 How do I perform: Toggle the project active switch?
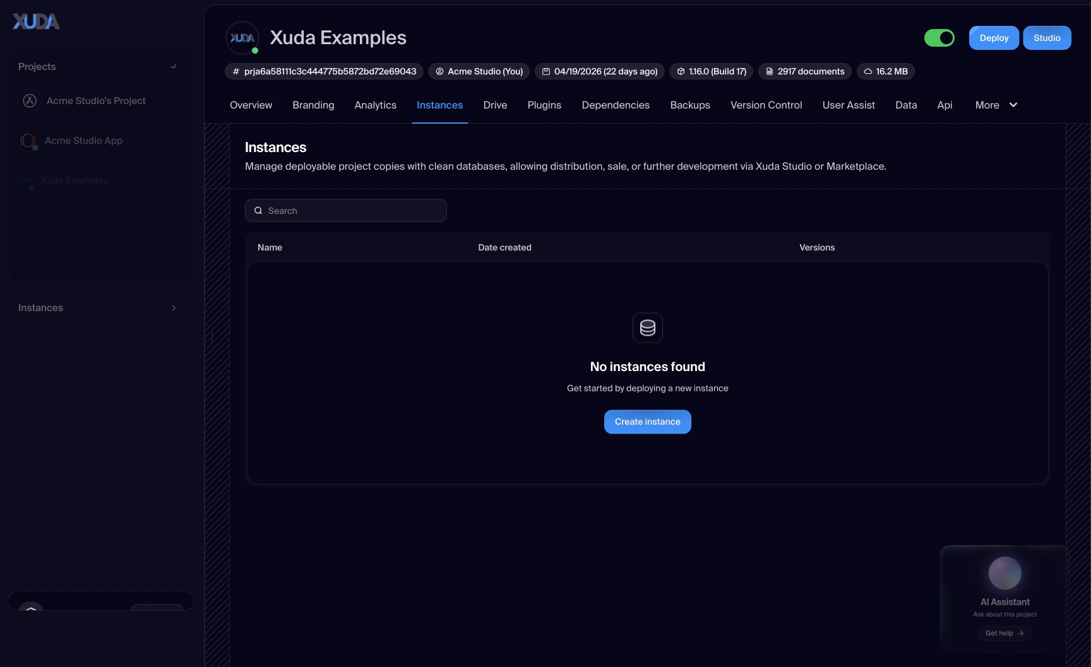coord(939,38)
